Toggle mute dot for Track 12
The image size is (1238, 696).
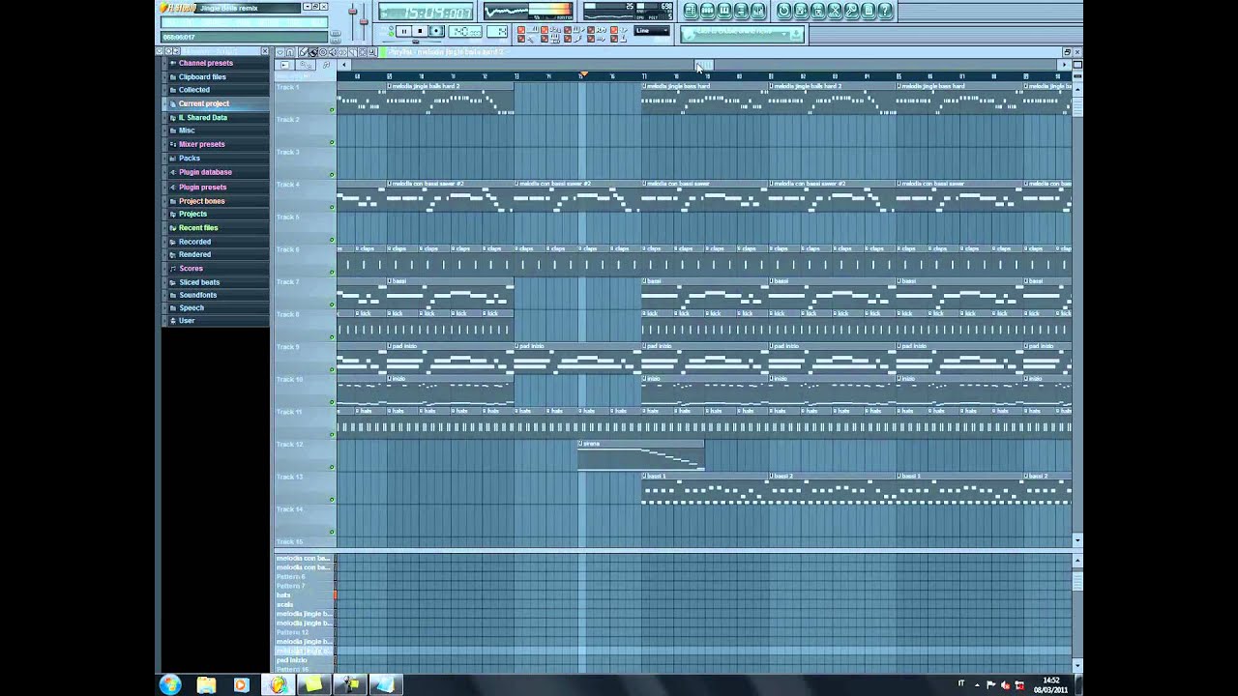pos(332,467)
